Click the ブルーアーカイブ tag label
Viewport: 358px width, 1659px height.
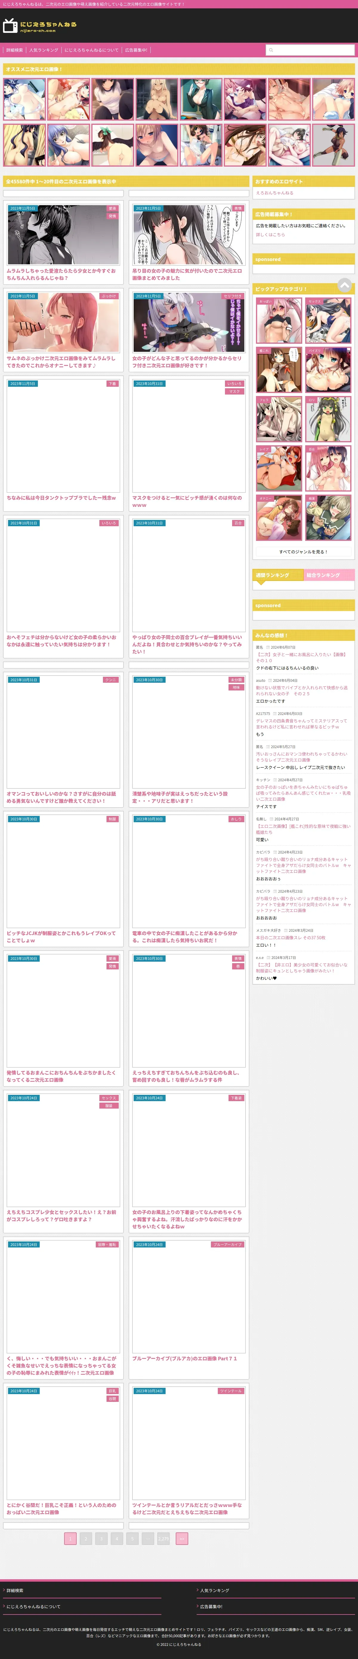pyautogui.click(x=227, y=1244)
